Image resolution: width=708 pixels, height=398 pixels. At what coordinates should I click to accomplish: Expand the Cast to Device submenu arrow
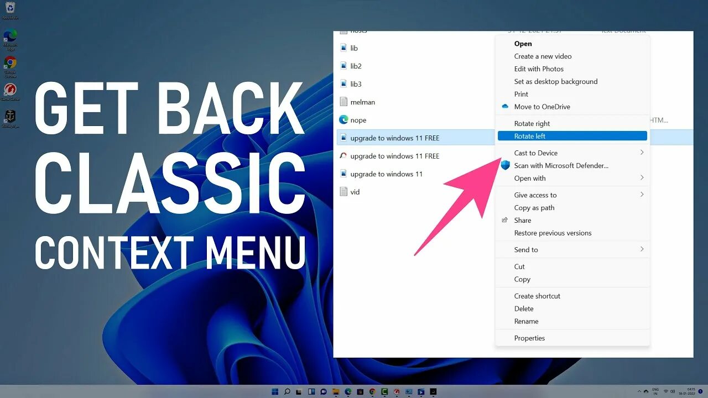click(642, 153)
